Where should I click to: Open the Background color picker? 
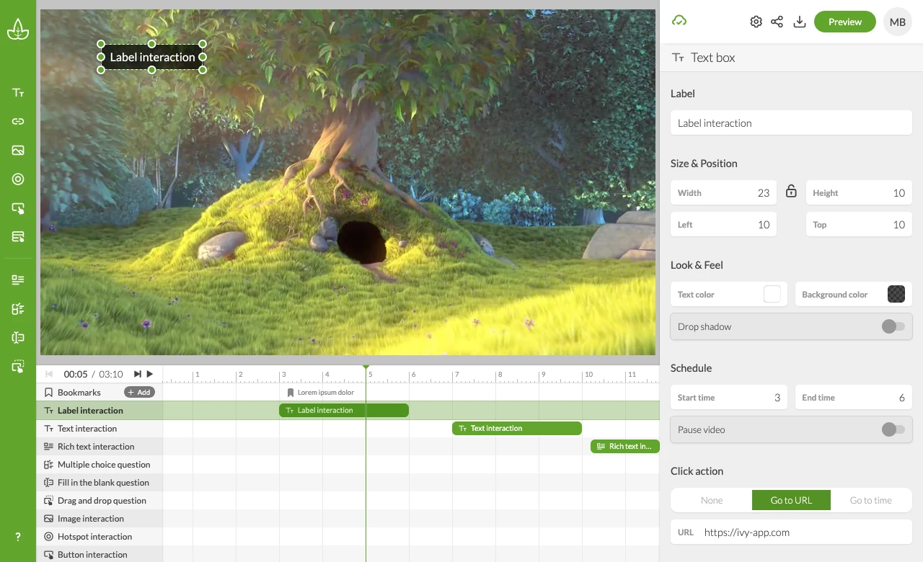tap(896, 294)
